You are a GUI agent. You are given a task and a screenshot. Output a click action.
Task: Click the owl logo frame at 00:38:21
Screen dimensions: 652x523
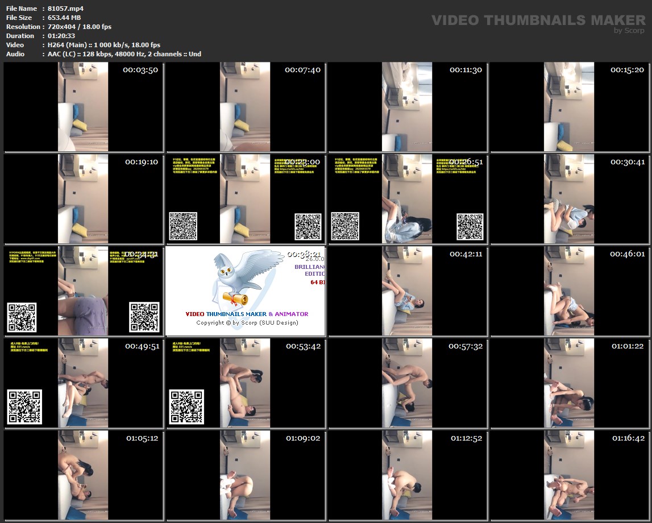(246, 291)
